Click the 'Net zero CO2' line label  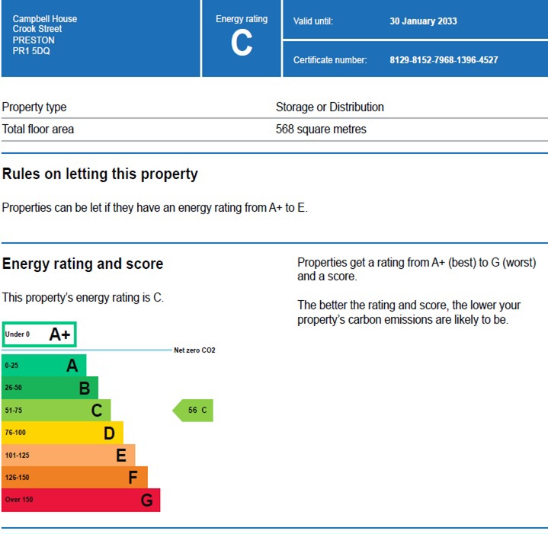[x=194, y=350]
